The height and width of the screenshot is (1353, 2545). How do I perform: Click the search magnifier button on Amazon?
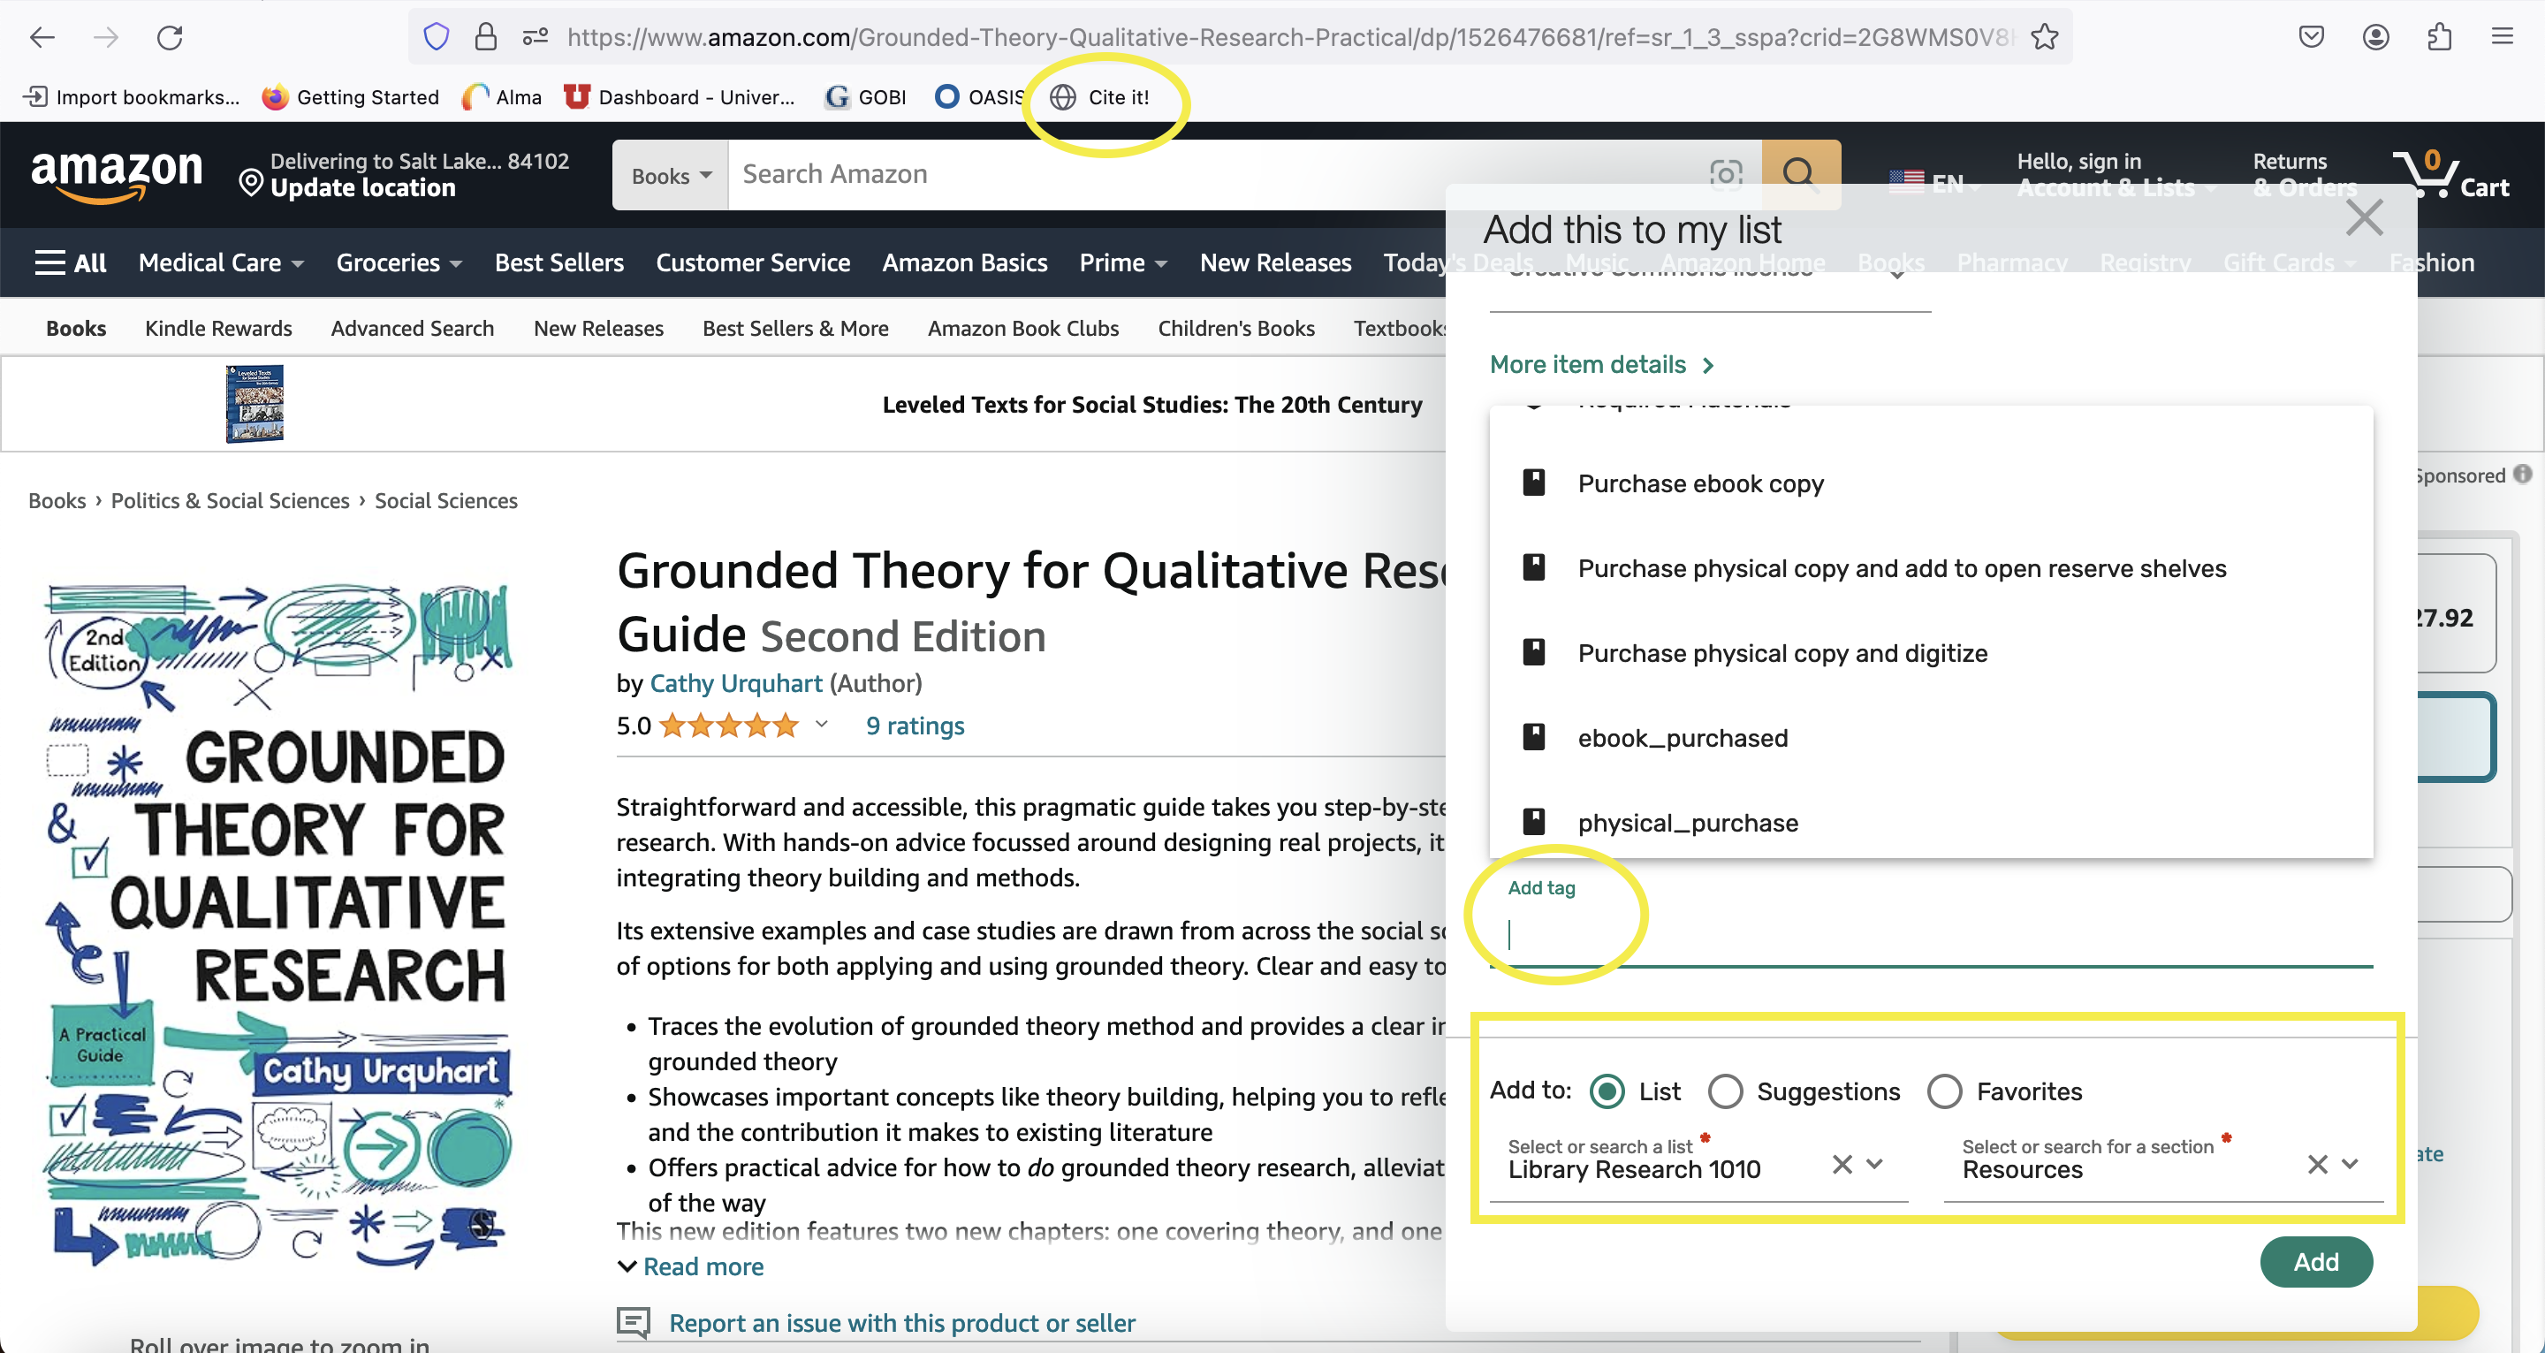[1800, 175]
